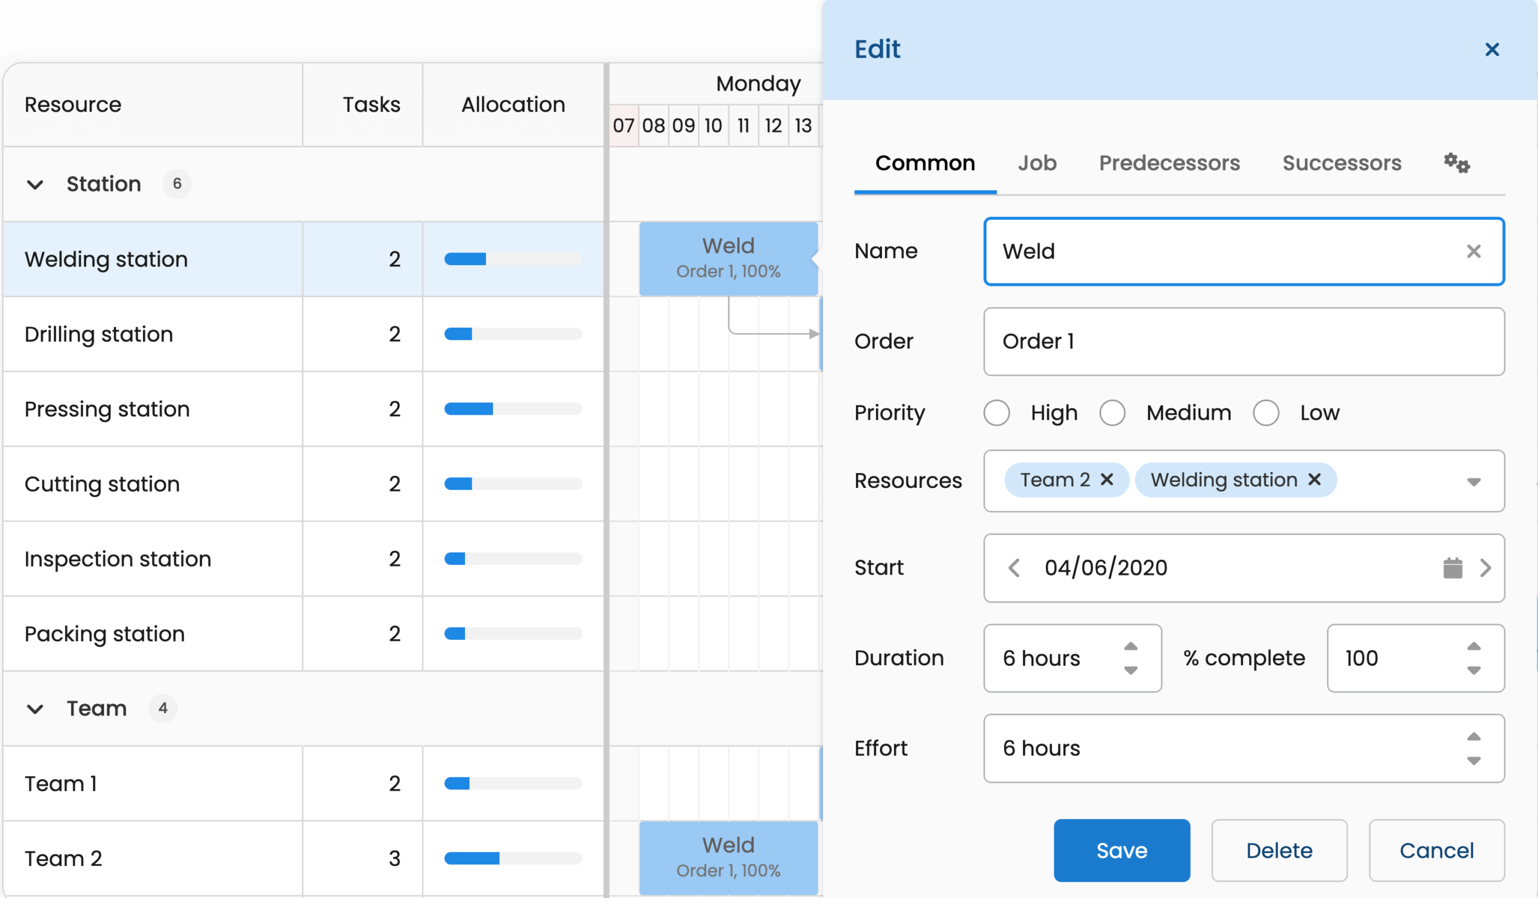Viewport: 1538px width, 898px height.
Task: Collapse the Station group
Action: coord(35,184)
